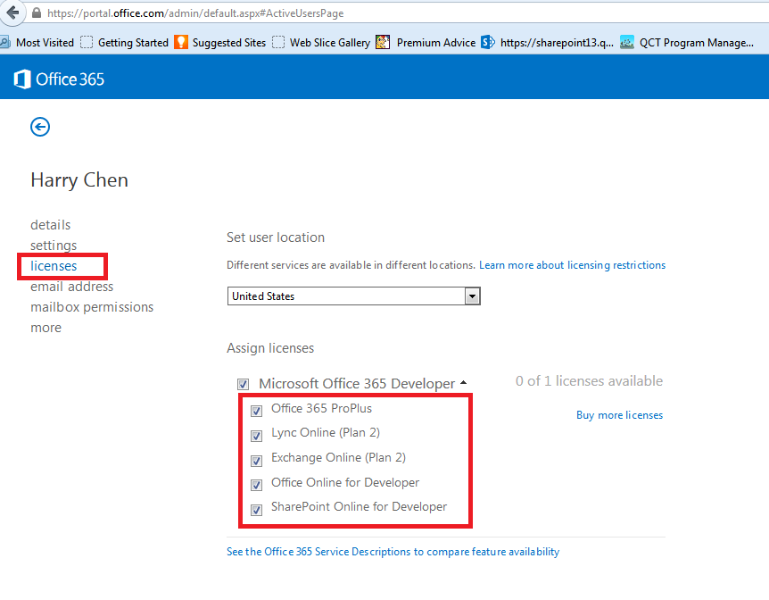Click the Harry Chen user name heading

click(x=79, y=180)
